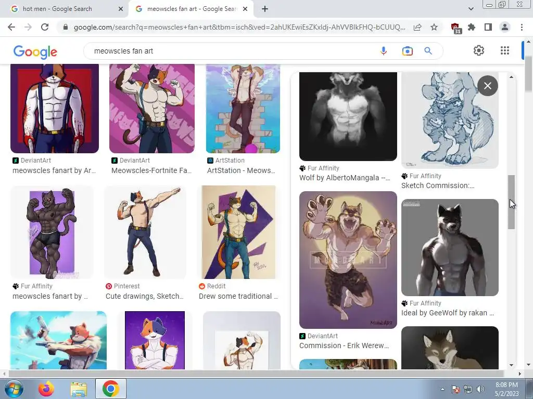Reload the current page
The width and height of the screenshot is (533, 399).
click(45, 27)
